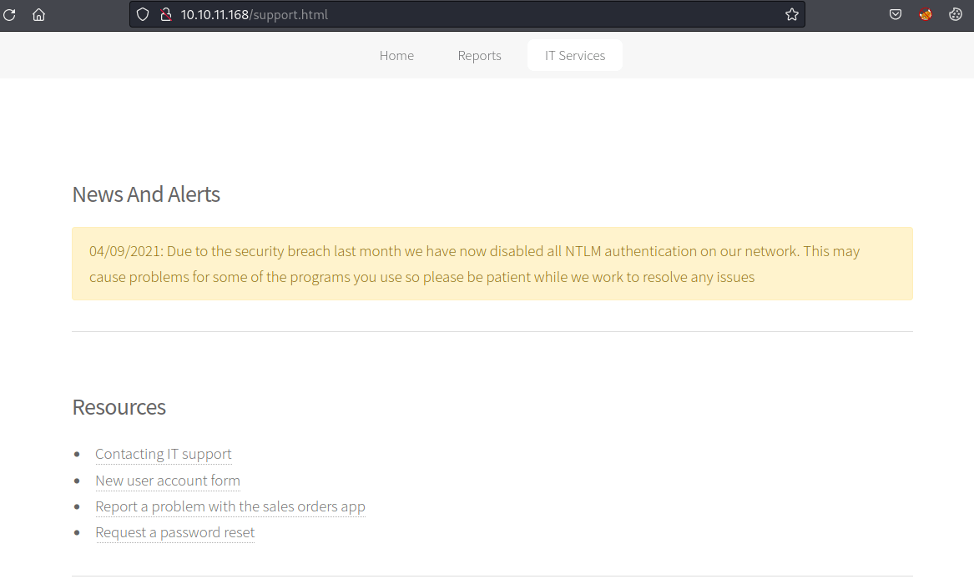The height and width of the screenshot is (584, 974).
Task: Select the IT Services tab
Action: [x=574, y=55]
